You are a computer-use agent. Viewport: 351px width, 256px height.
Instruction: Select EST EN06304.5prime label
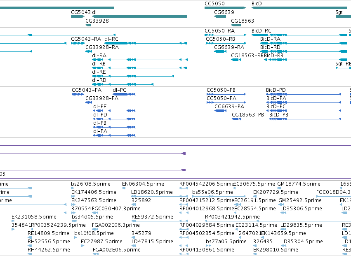143,184
